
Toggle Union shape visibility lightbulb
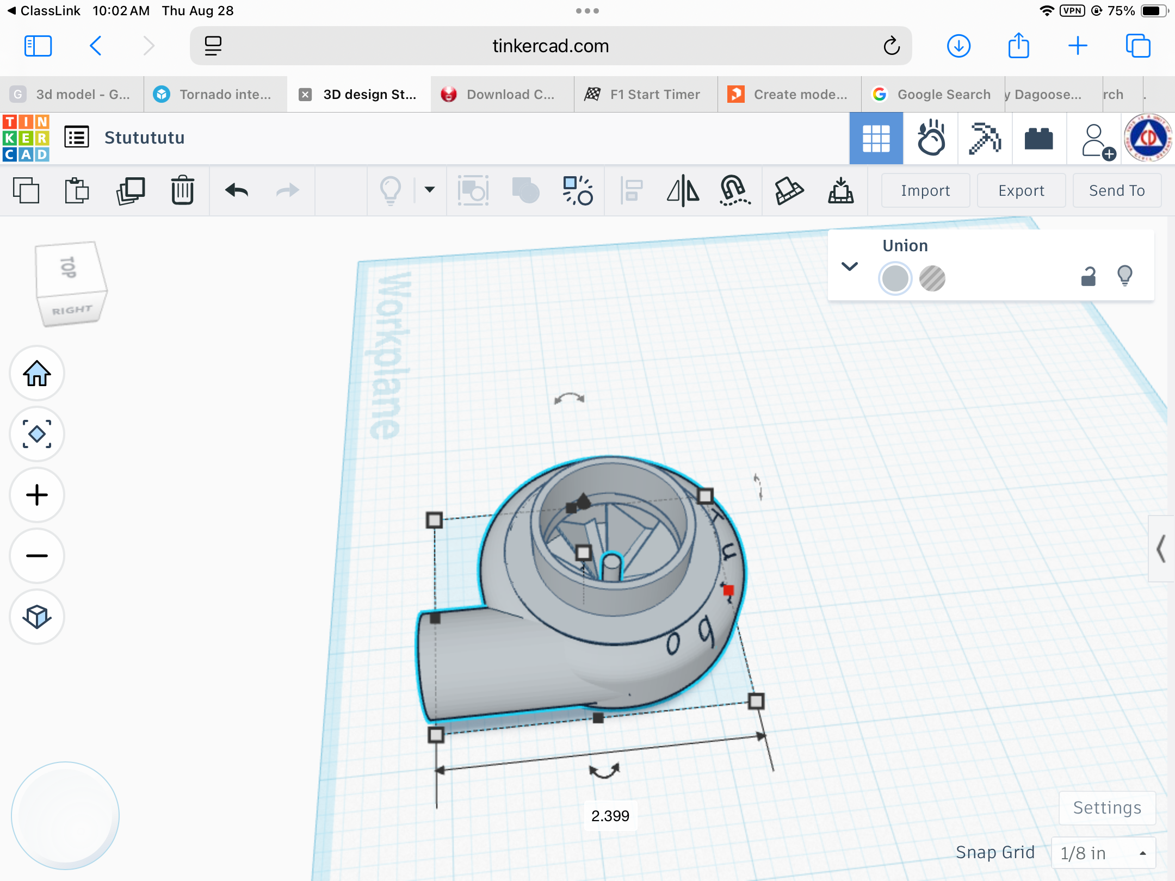1124,276
